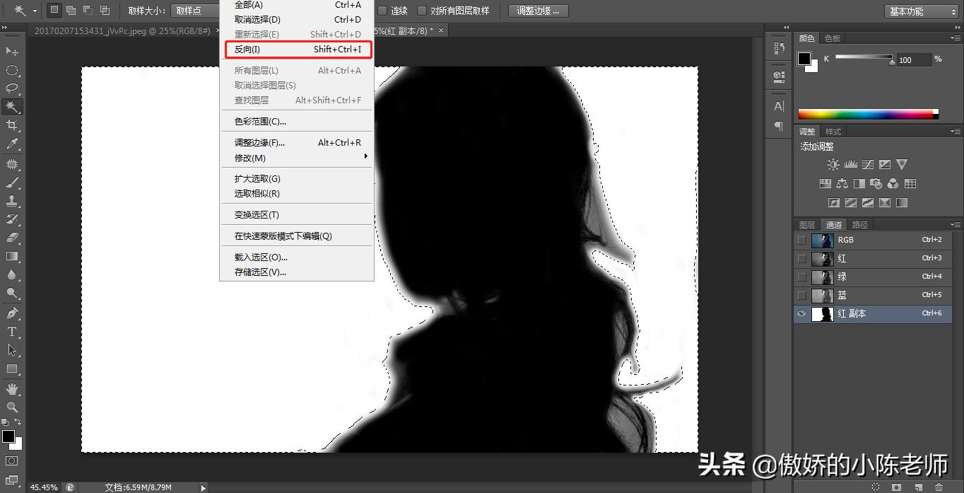Select the Crop tool

tap(10, 125)
